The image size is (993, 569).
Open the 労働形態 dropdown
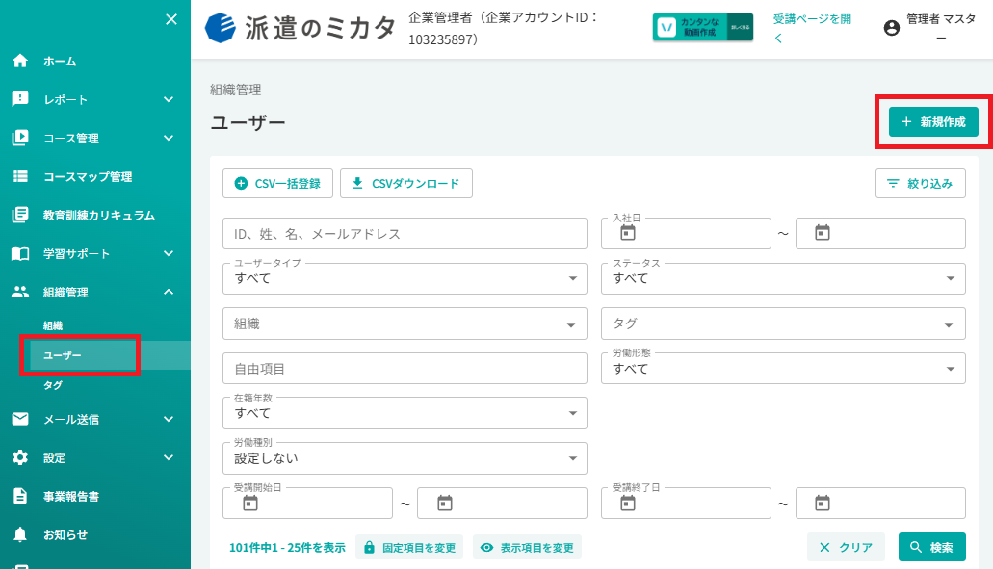pyautogui.click(x=783, y=369)
